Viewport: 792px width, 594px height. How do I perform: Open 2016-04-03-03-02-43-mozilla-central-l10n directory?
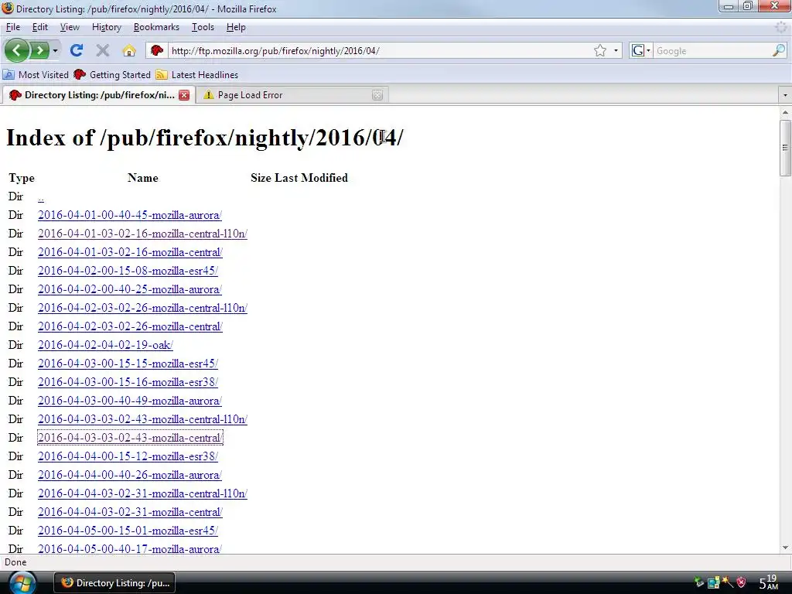[x=142, y=419]
